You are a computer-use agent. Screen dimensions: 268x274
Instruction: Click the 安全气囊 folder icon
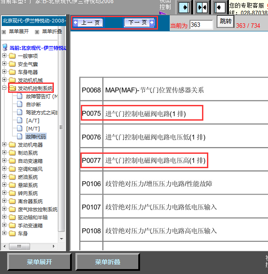click(12, 64)
